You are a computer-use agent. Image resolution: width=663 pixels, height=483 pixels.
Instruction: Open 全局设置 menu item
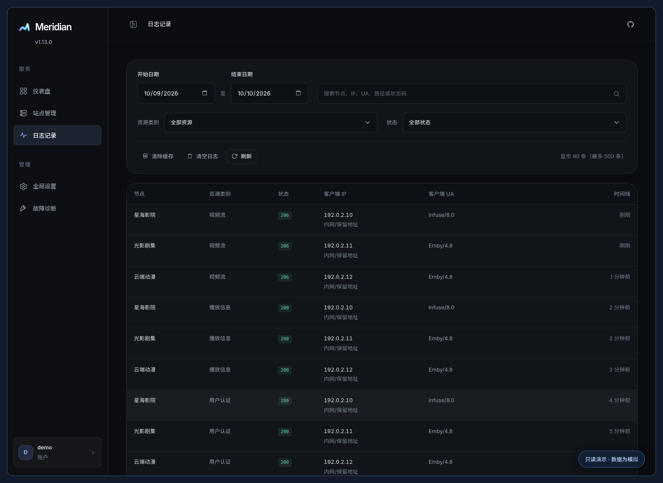[x=57, y=186]
